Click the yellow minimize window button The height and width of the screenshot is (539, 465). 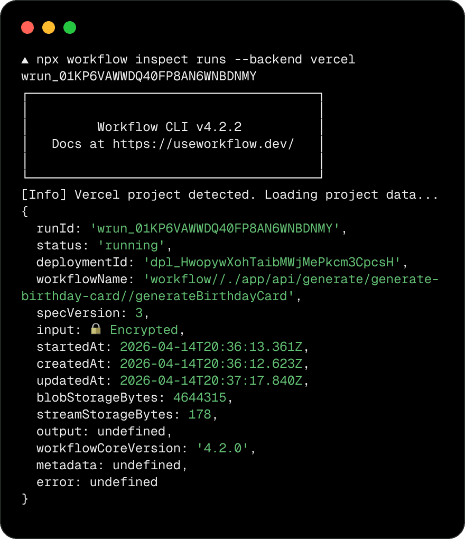click(x=49, y=27)
